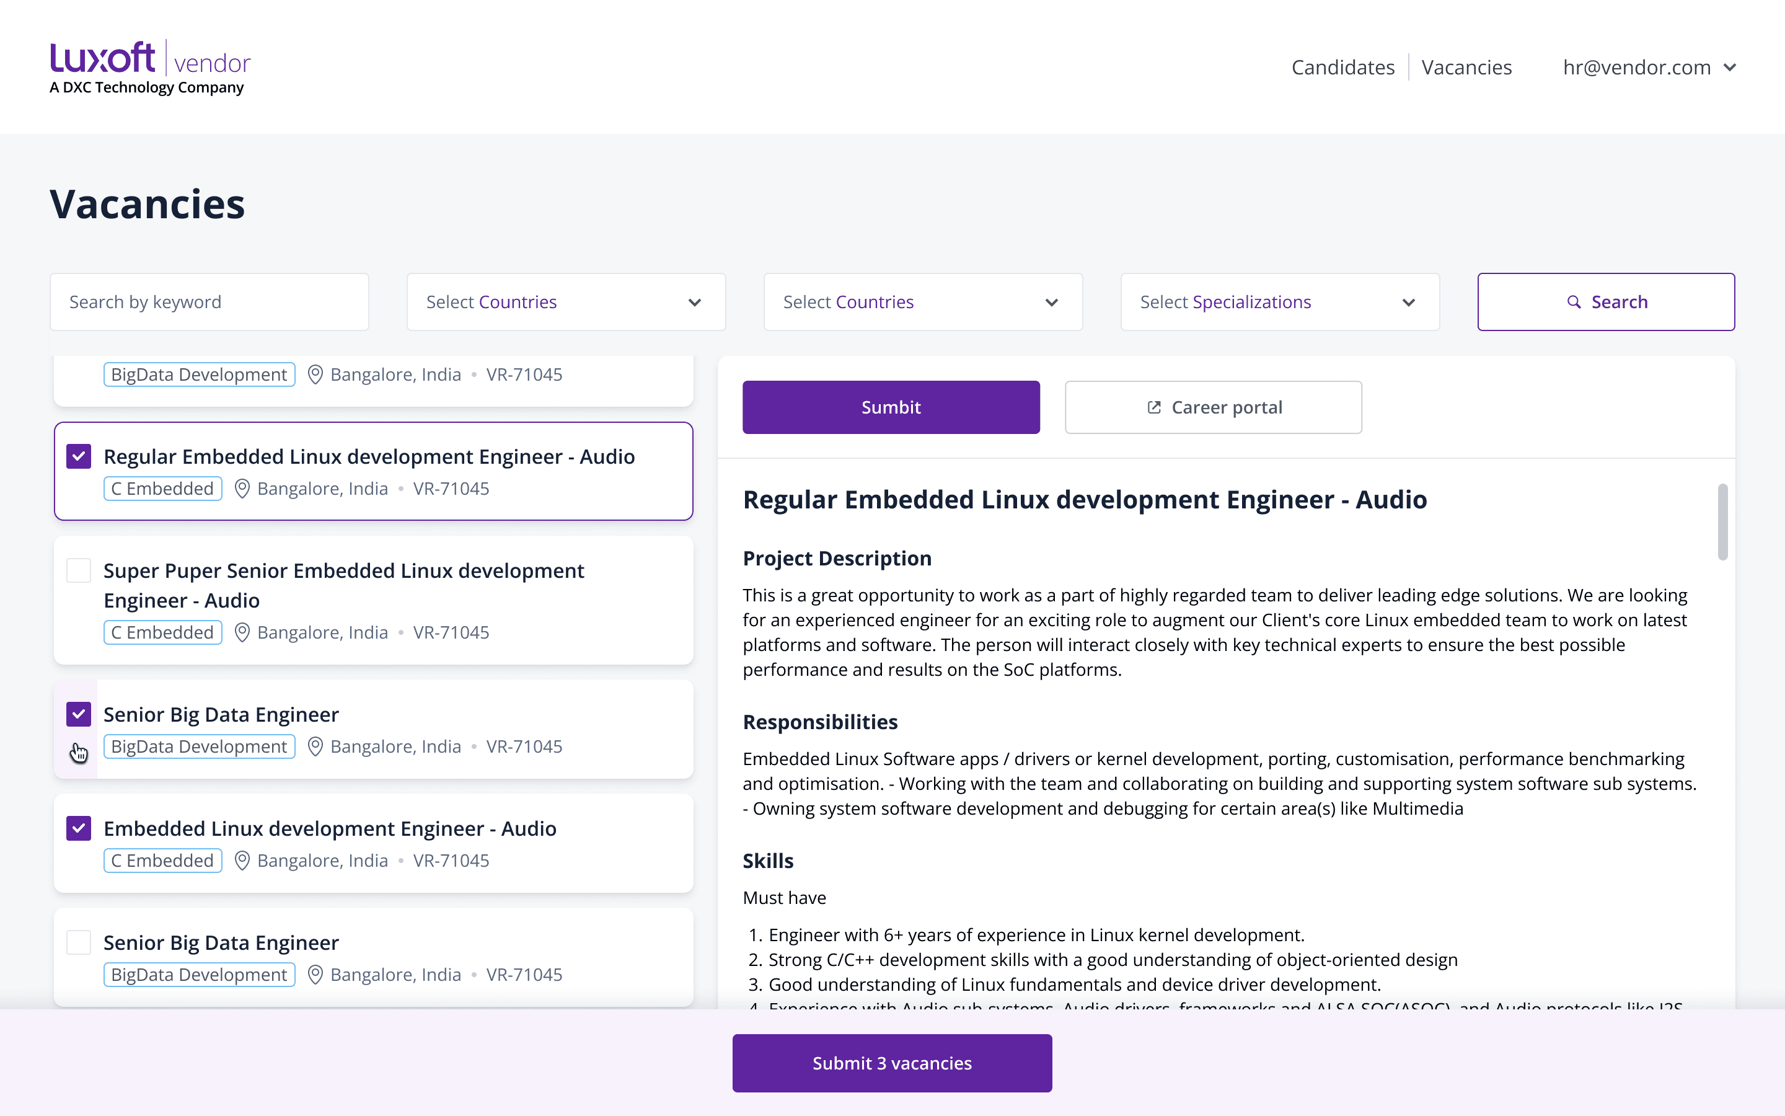
Task: Click the description panel scrollbar thumb
Action: [x=1722, y=522]
